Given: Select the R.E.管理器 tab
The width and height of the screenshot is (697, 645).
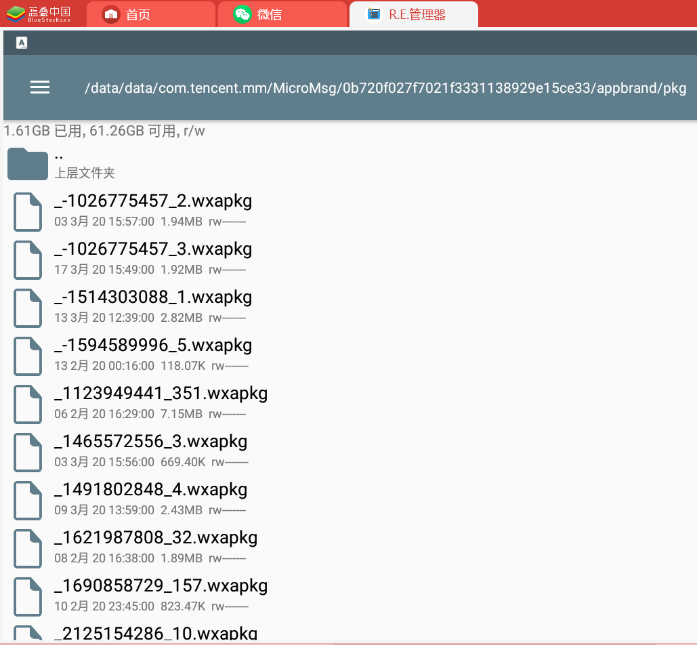Looking at the screenshot, I should 414,15.
